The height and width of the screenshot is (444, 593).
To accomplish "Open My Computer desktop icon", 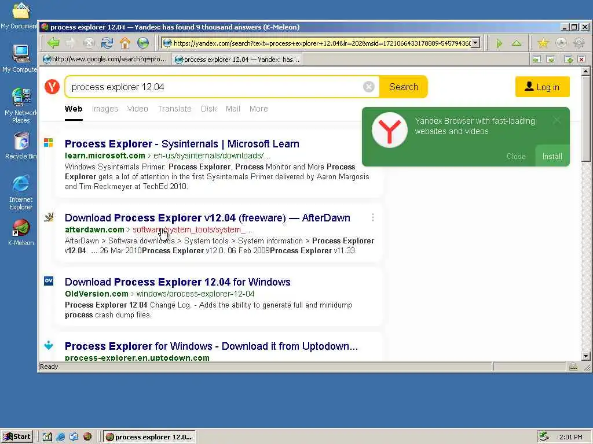I will pyautogui.click(x=20, y=58).
